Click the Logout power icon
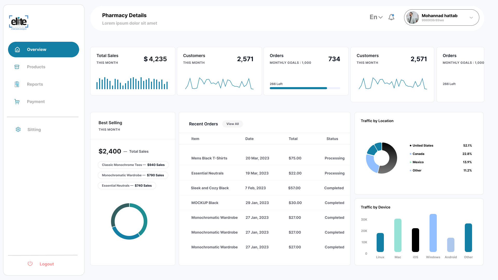Screen dimensions: 498x280 30,264
